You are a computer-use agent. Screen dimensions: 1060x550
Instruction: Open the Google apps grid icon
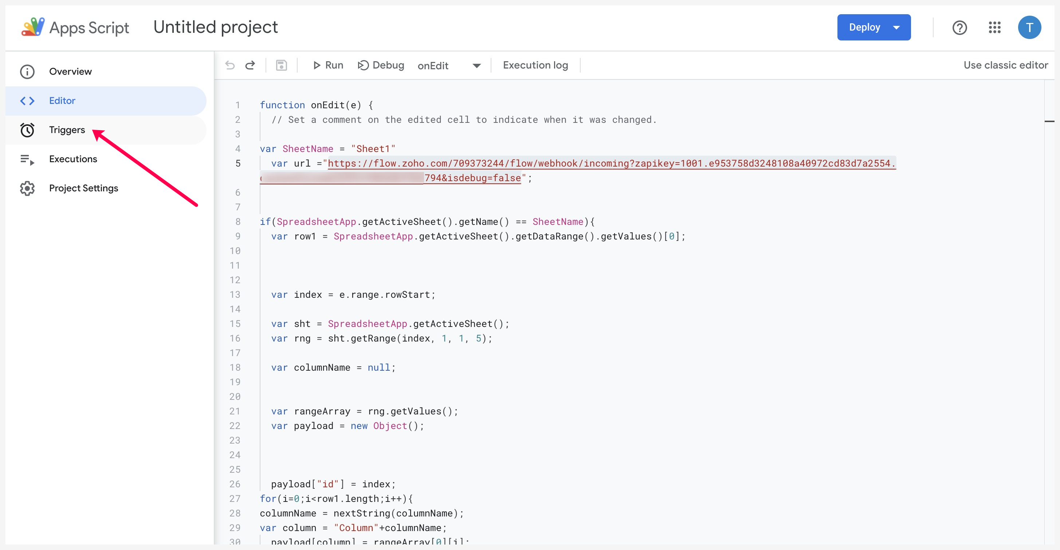pos(994,28)
